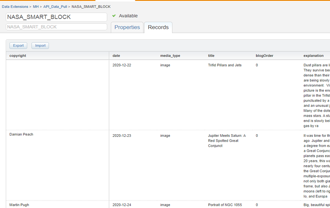The width and height of the screenshot is (330, 208).
Task: Switch to the Properties tab
Action: pyautogui.click(x=127, y=27)
